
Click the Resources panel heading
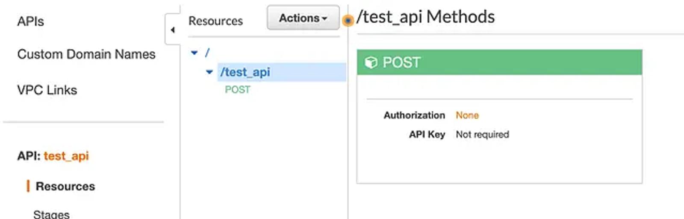[x=215, y=21]
